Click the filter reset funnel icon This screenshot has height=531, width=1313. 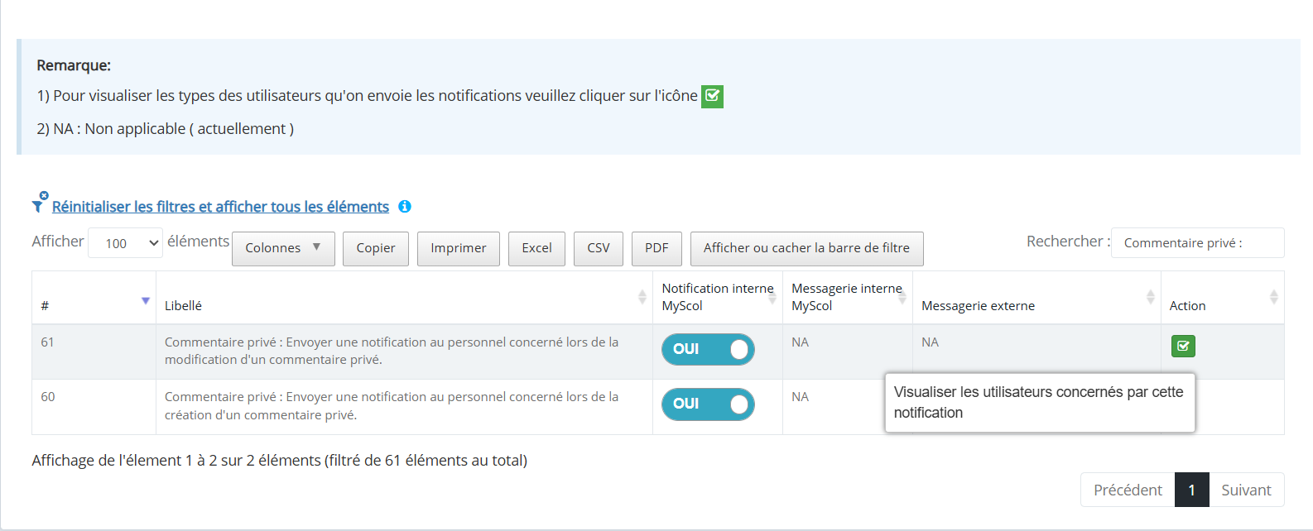pyautogui.click(x=39, y=203)
